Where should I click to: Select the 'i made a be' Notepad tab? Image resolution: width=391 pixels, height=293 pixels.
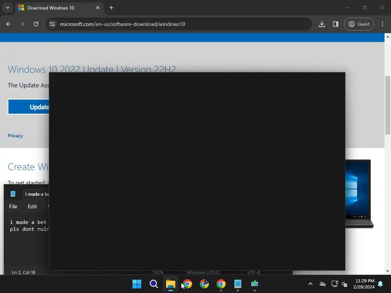(35, 194)
